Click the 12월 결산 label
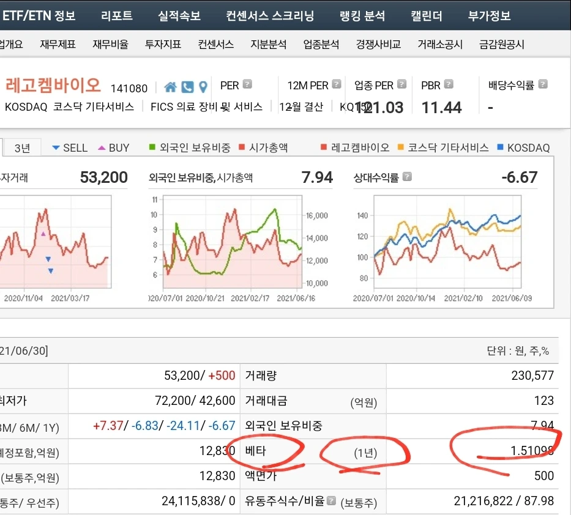Viewport: 571px width, 515px height. pos(300,106)
